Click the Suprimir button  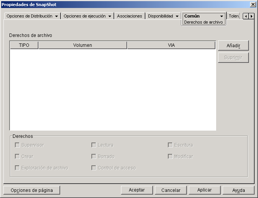click(x=233, y=57)
